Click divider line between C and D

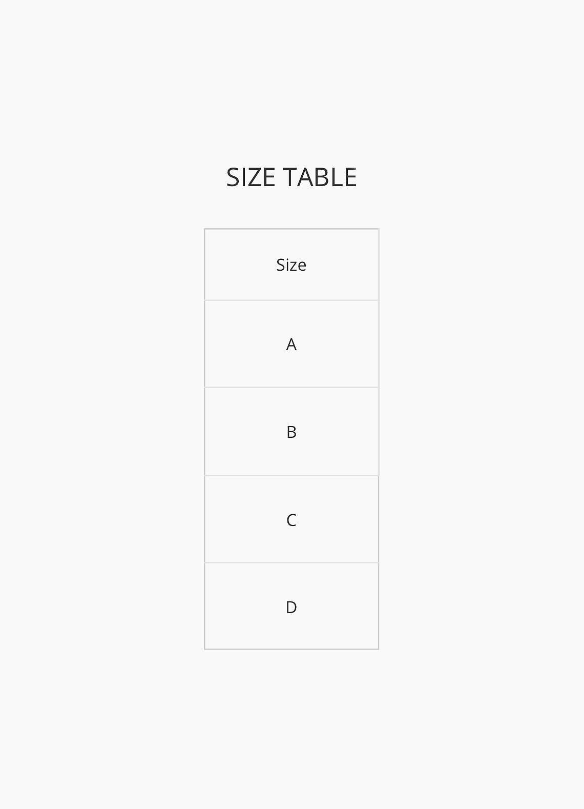point(291,563)
